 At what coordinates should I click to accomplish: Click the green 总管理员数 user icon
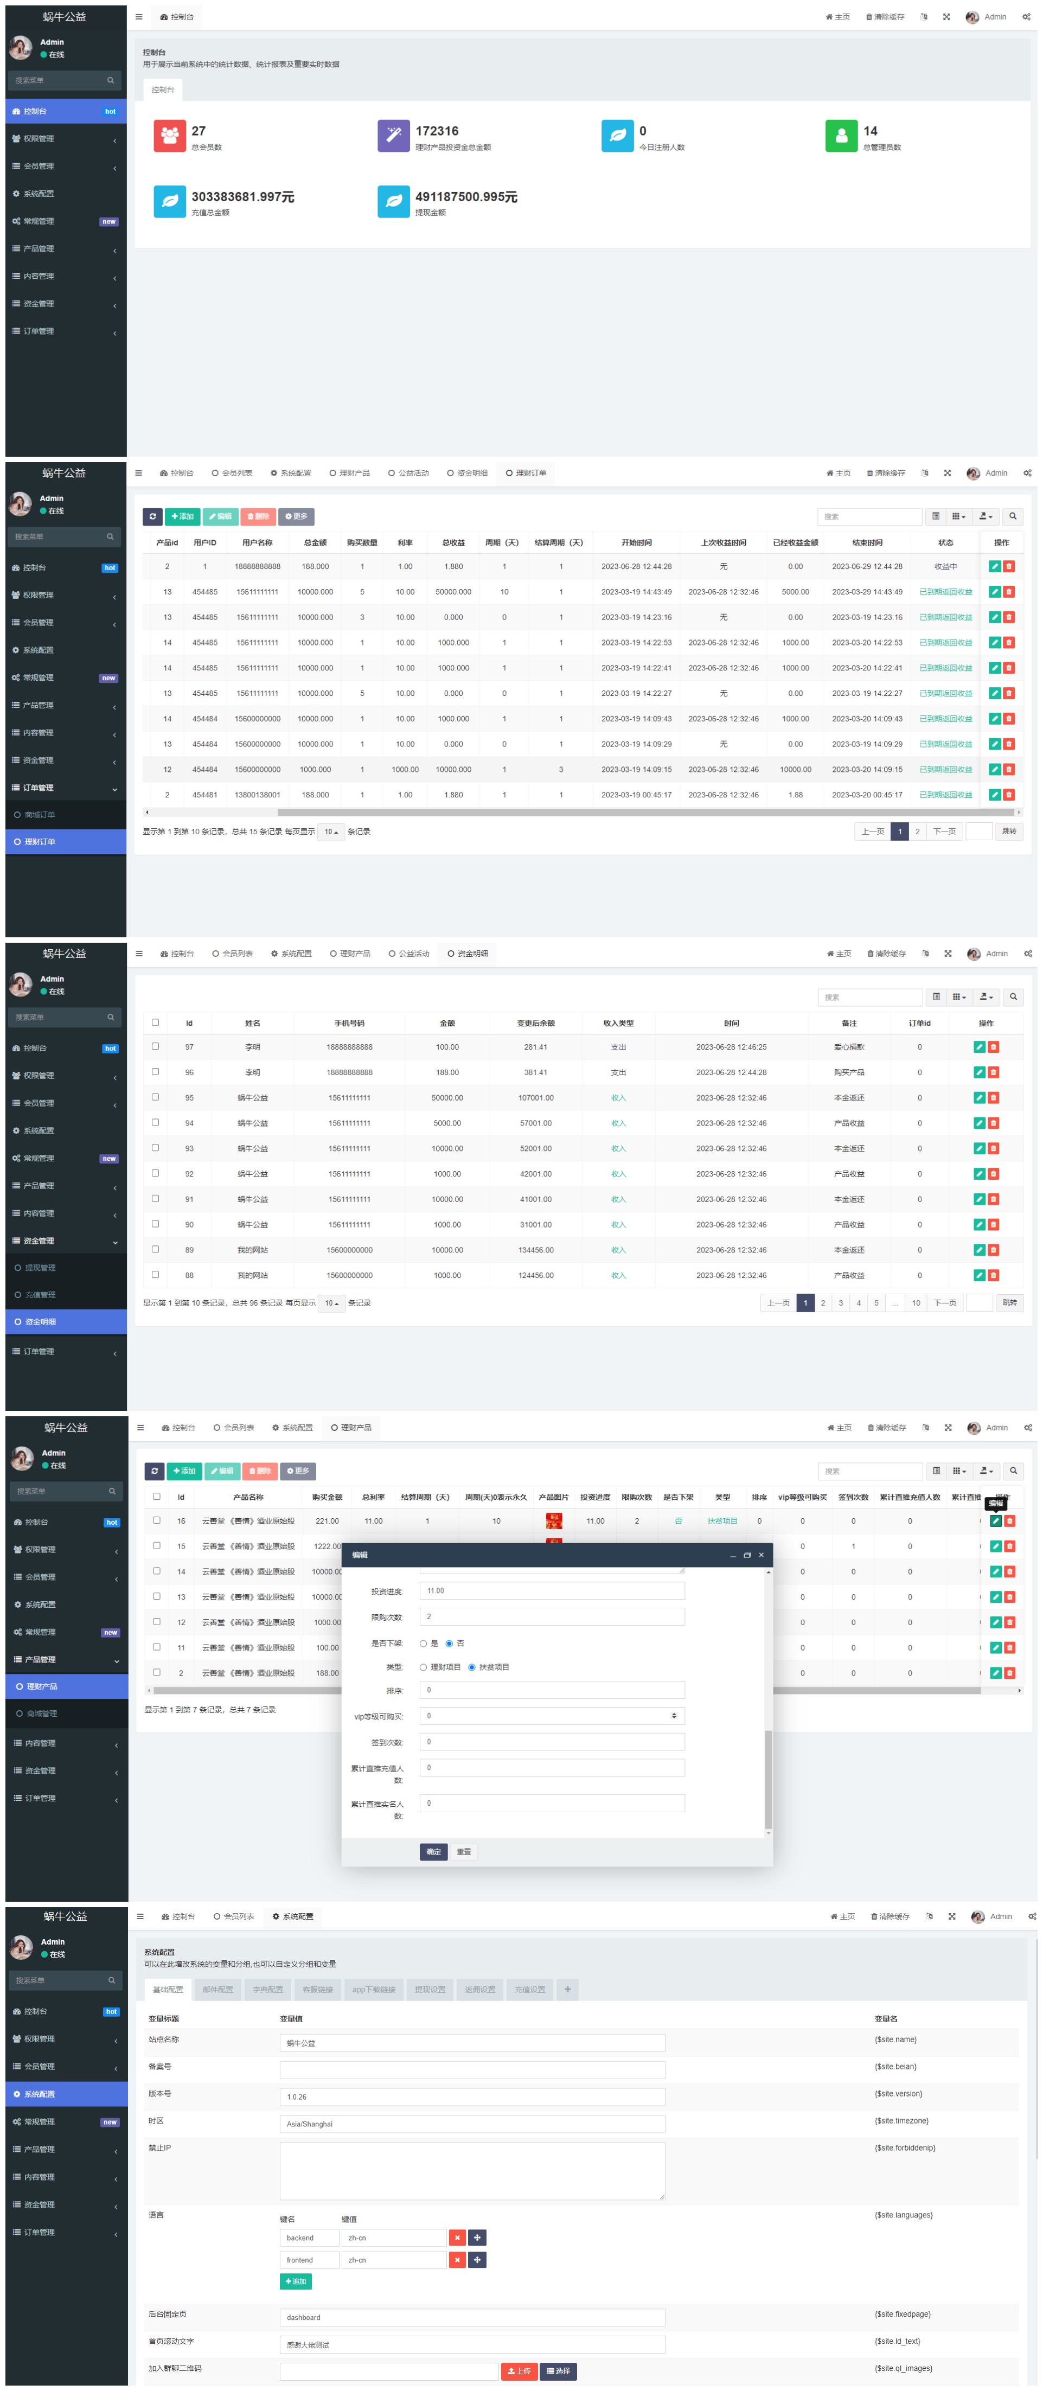(841, 136)
